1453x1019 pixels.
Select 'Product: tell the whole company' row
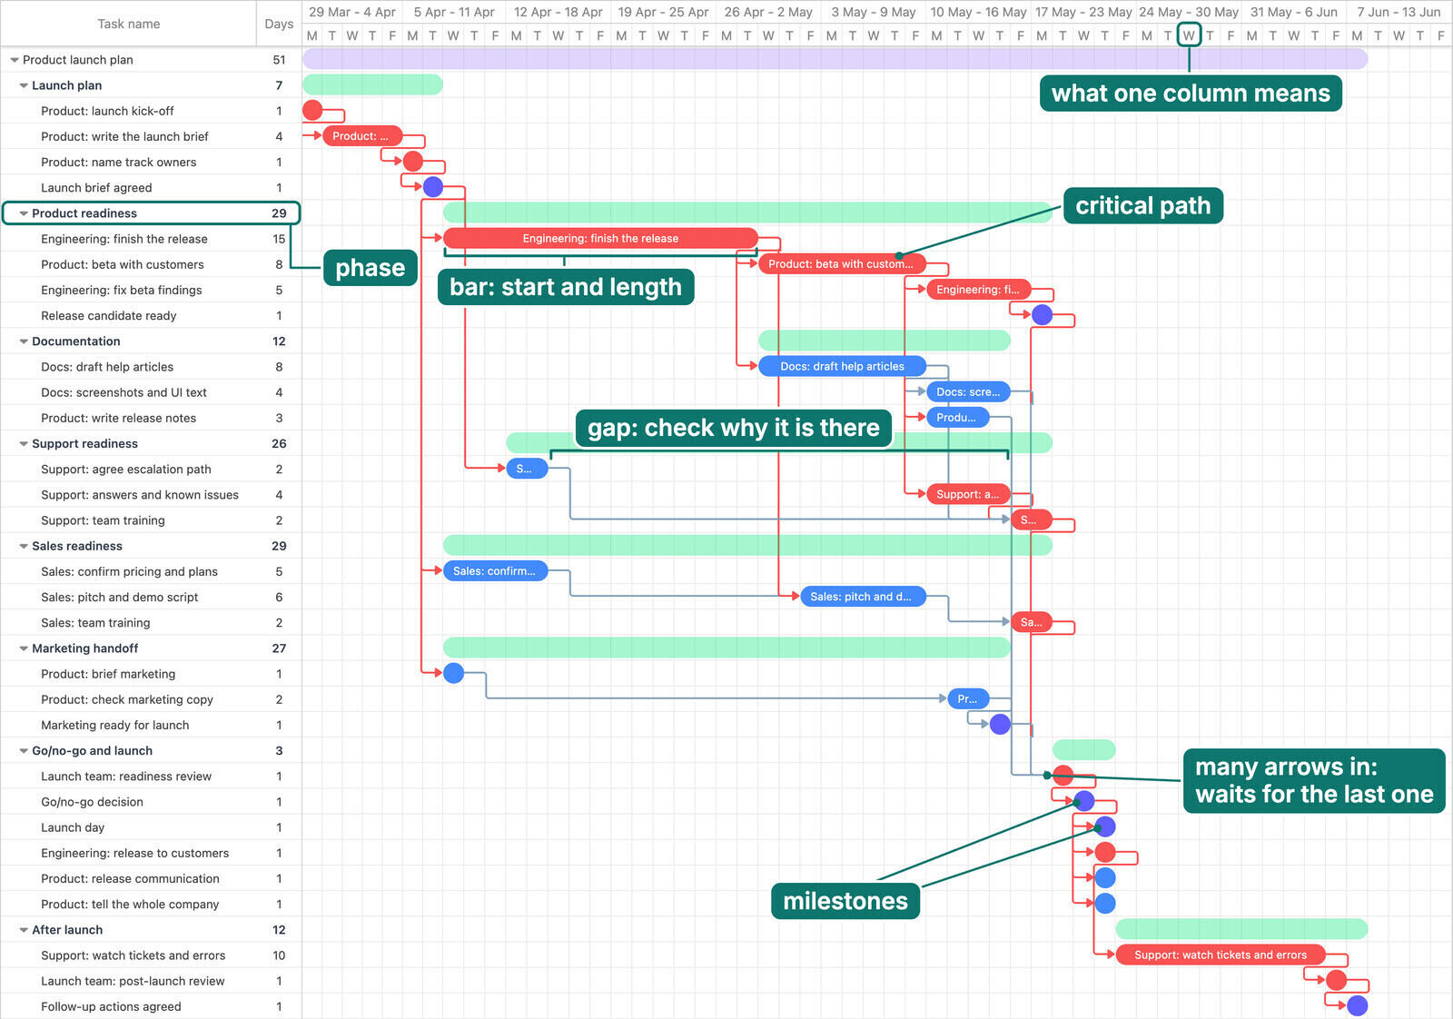pos(151,905)
